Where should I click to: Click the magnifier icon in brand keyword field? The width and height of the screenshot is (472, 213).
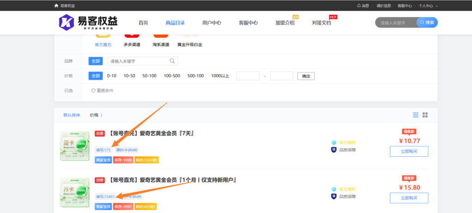pos(172,61)
